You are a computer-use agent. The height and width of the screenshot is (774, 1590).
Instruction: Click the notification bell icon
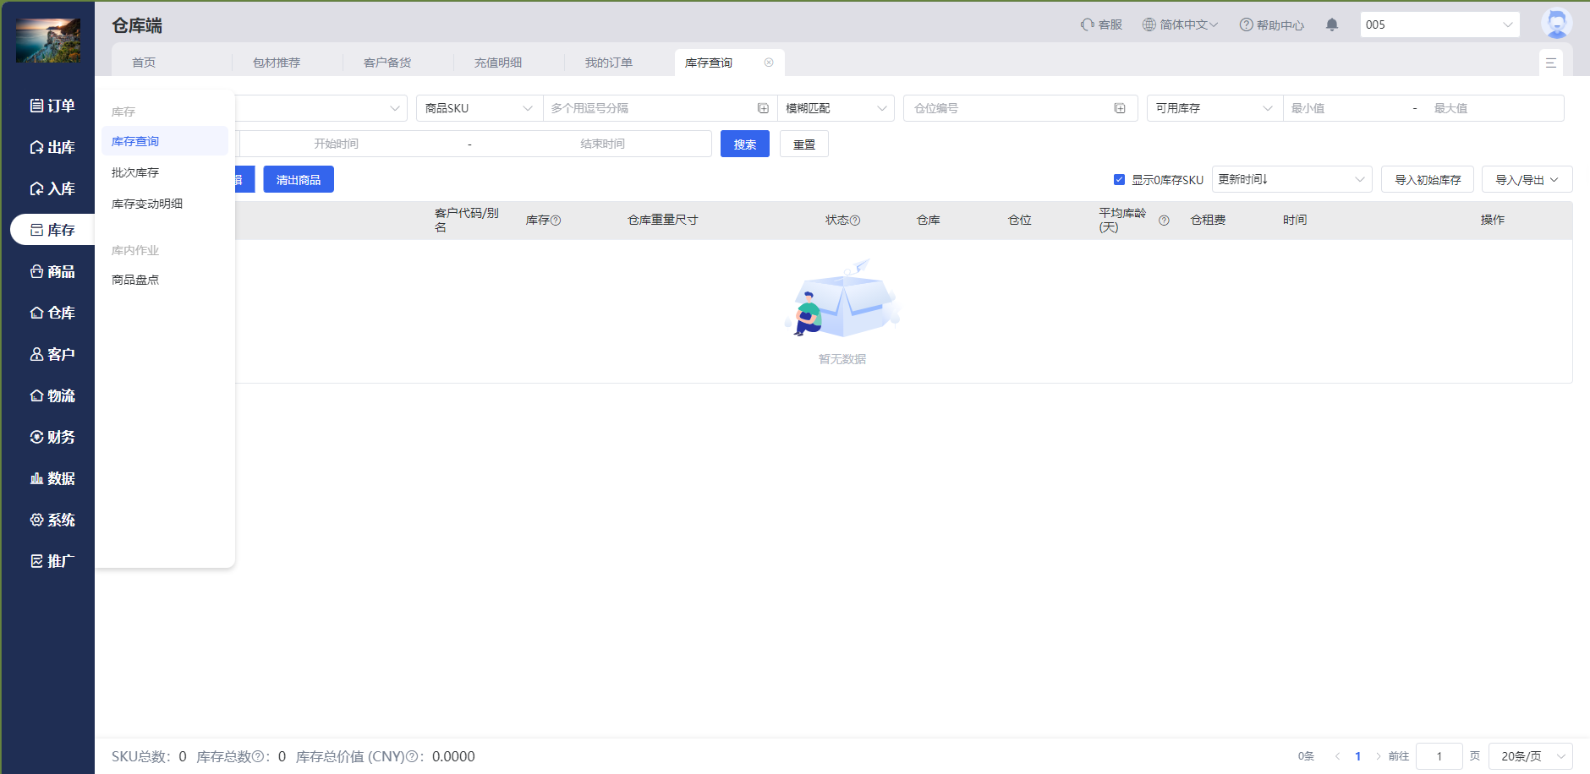(1332, 25)
